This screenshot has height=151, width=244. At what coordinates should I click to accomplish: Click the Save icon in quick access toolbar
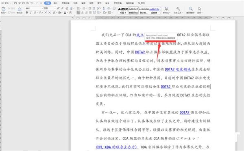tap(15, 3)
